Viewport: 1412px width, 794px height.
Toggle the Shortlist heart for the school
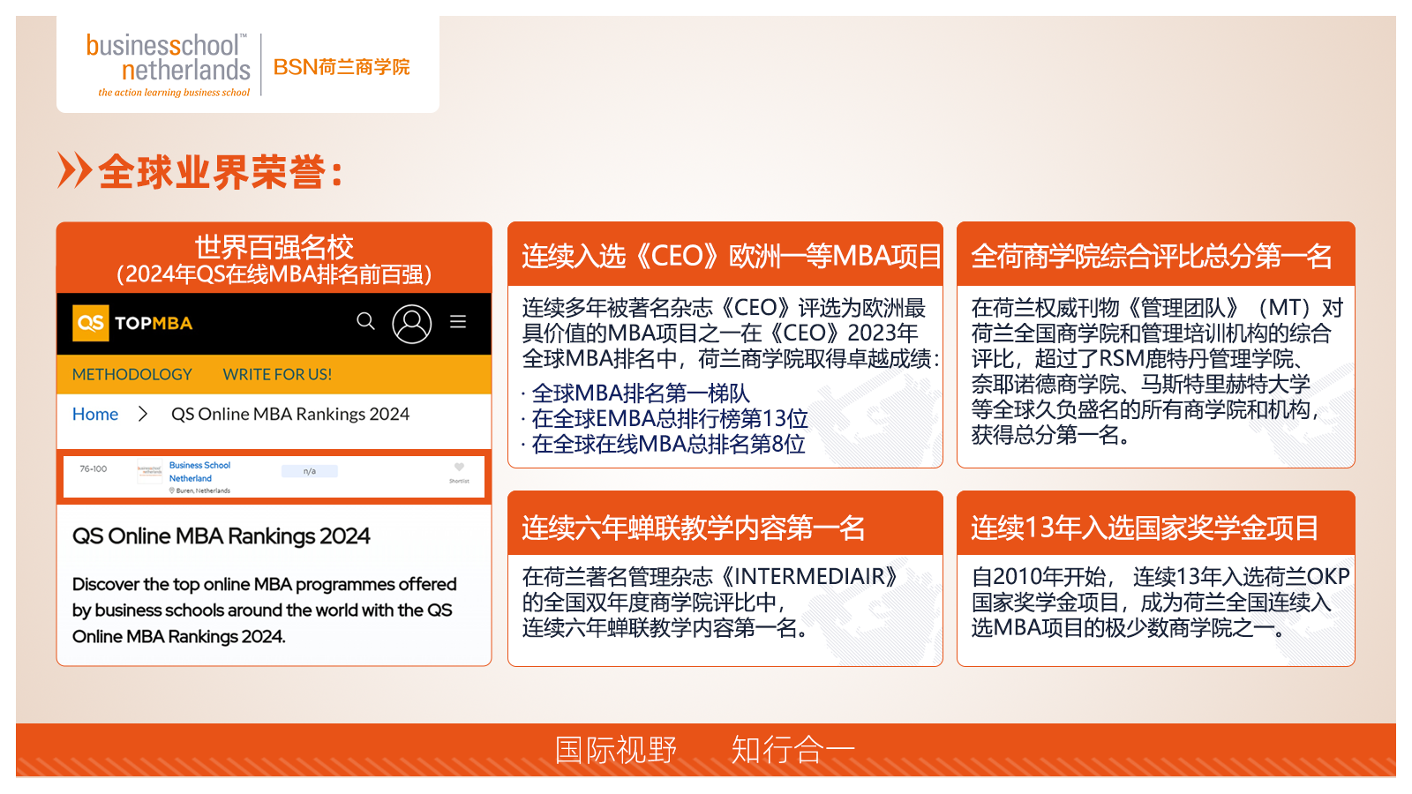[459, 468]
